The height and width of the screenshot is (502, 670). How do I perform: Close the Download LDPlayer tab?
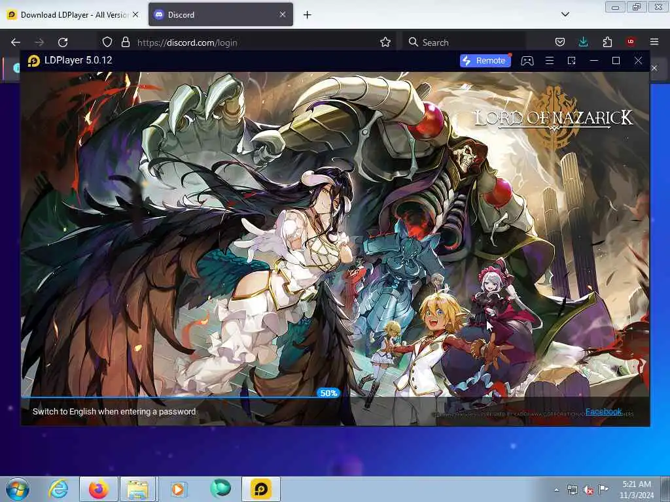point(135,14)
